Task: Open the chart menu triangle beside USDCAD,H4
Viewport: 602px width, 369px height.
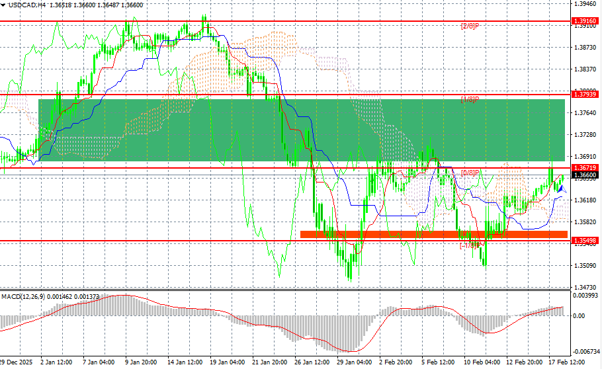Action: pos(3,5)
